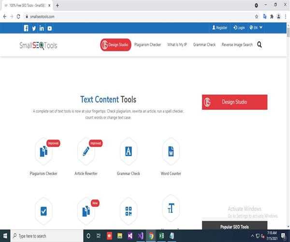Open the Excel icon on the taskbar
The height and width of the screenshot is (242, 290).
[x=161, y=236]
